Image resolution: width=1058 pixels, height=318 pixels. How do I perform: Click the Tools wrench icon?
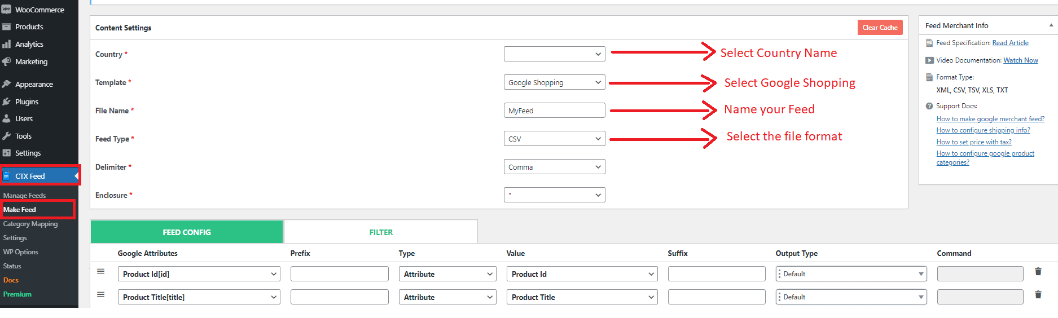[x=6, y=136]
